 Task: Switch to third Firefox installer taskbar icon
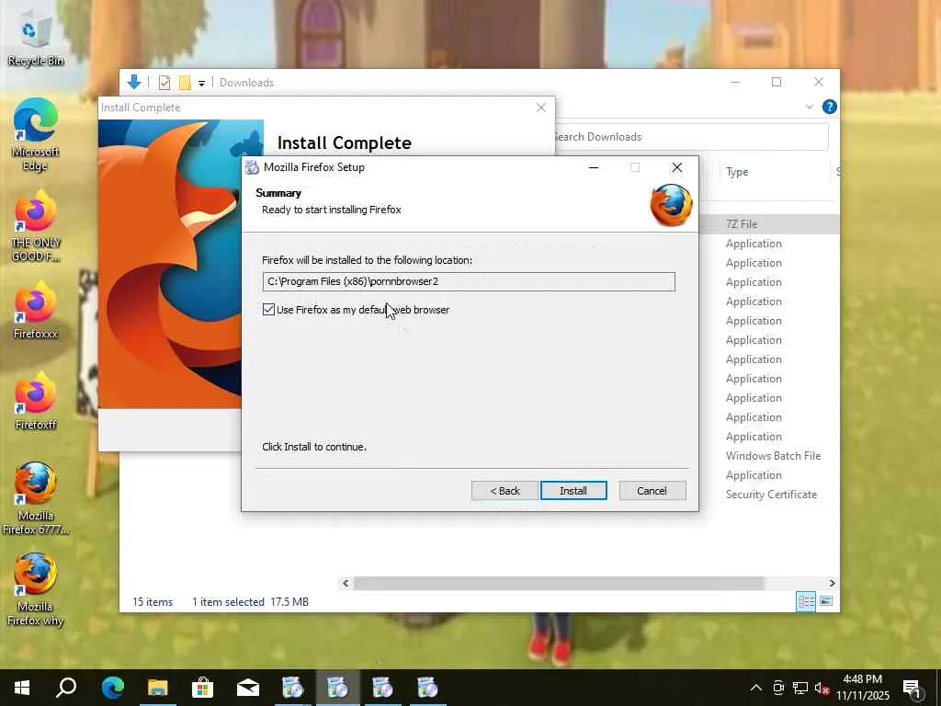(x=382, y=688)
